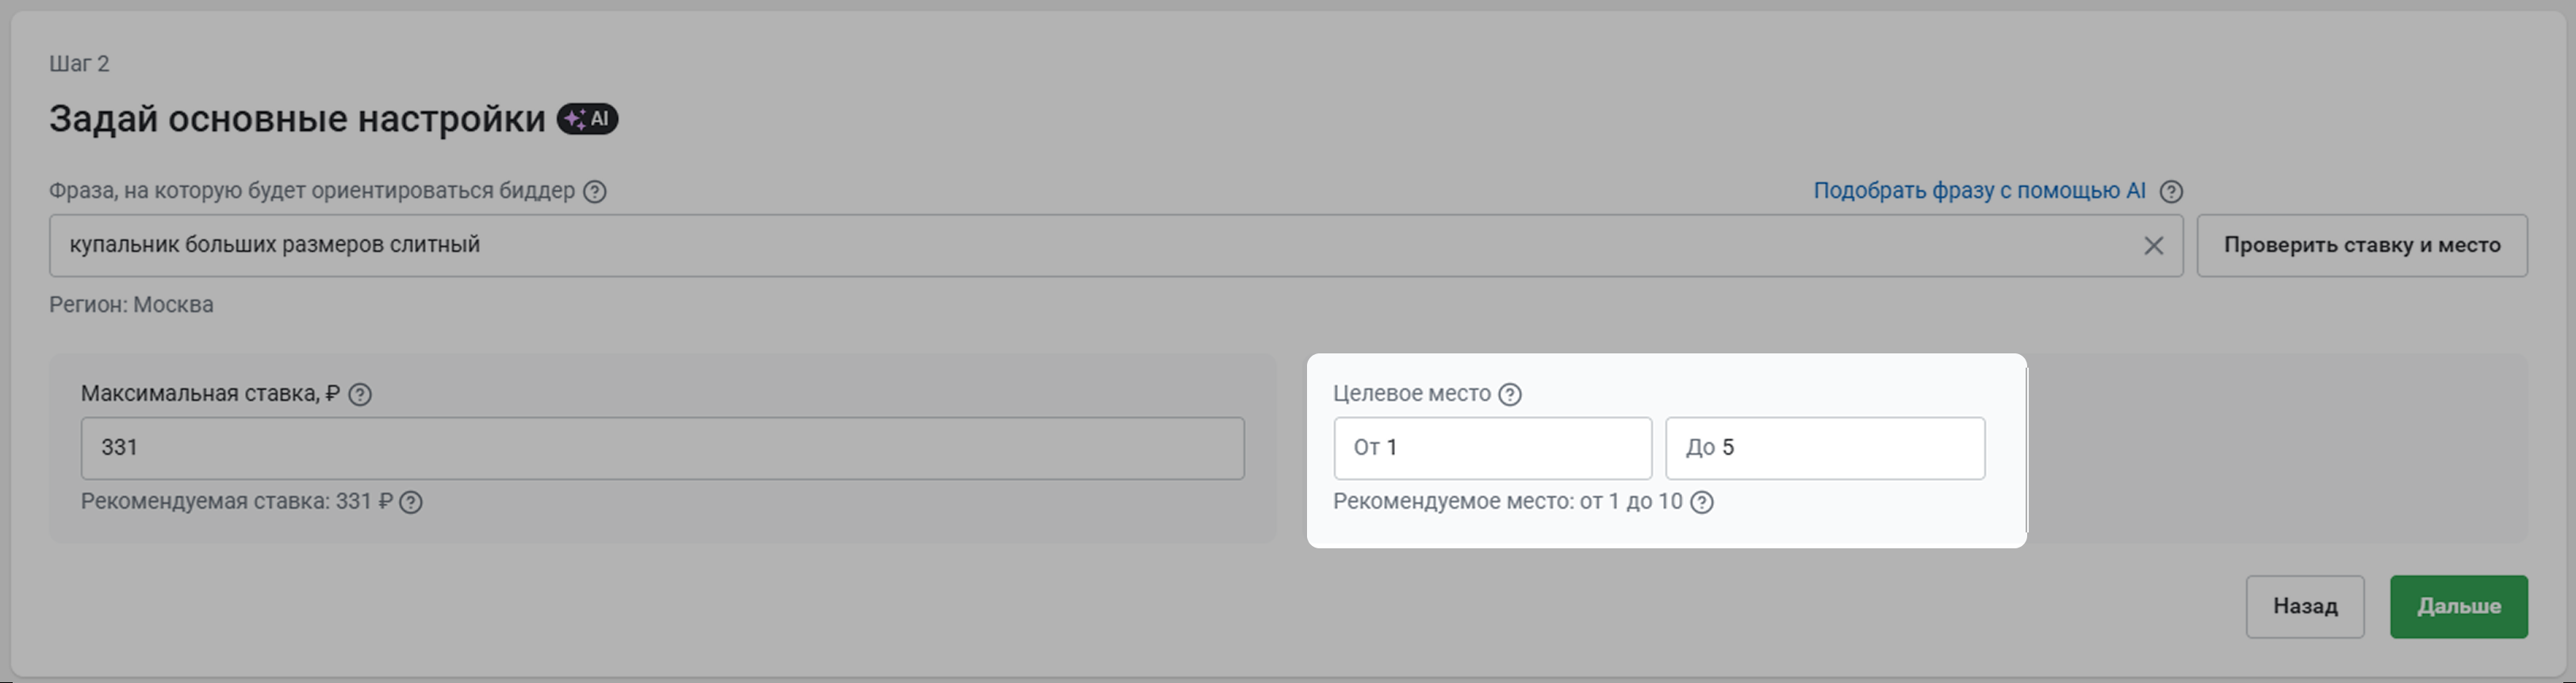Click the green Дальше button

click(x=2459, y=606)
